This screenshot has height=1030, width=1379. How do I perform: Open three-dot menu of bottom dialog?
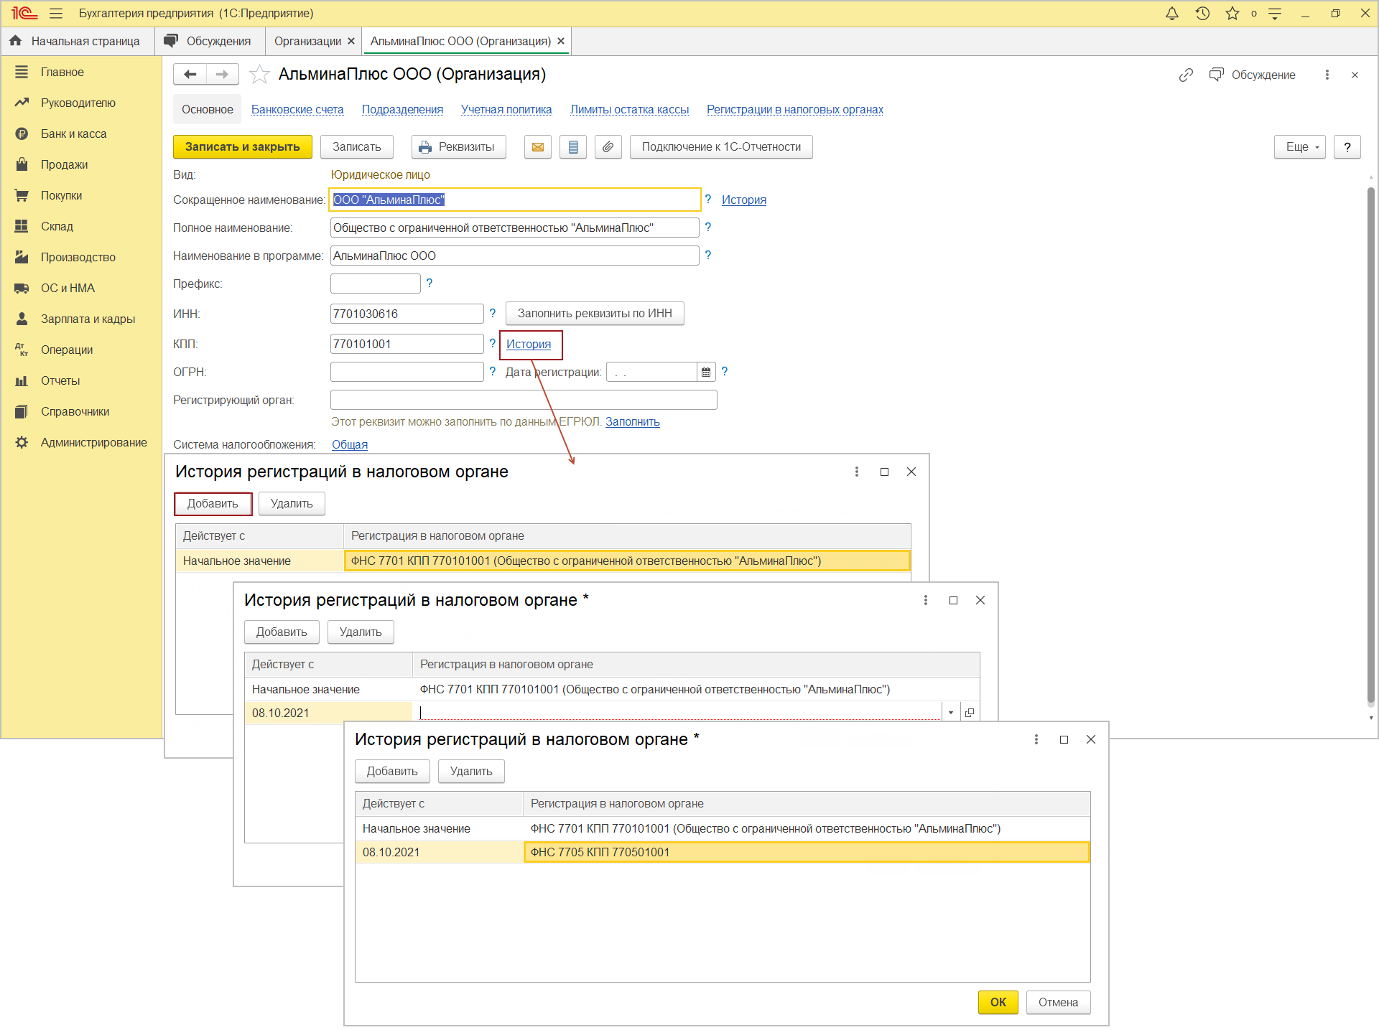click(x=1036, y=739)
